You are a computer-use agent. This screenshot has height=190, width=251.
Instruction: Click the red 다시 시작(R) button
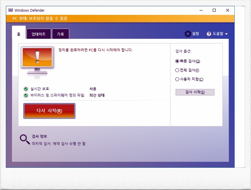pos(49,111)
